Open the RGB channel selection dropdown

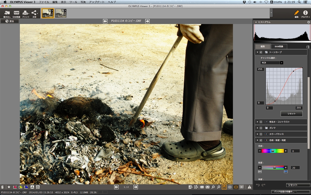tap(272, 63)
